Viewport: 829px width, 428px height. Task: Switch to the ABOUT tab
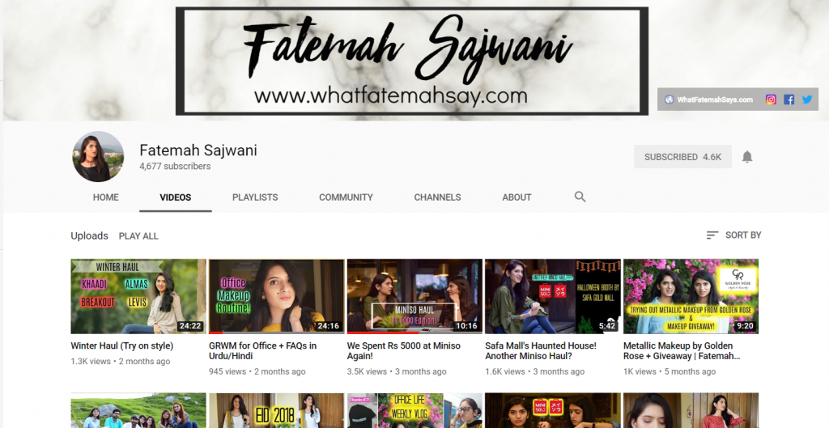[x=517, y=197]
